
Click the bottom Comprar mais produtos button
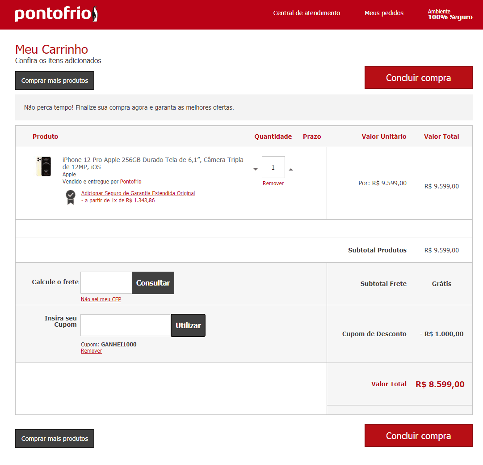coord(55,439)
